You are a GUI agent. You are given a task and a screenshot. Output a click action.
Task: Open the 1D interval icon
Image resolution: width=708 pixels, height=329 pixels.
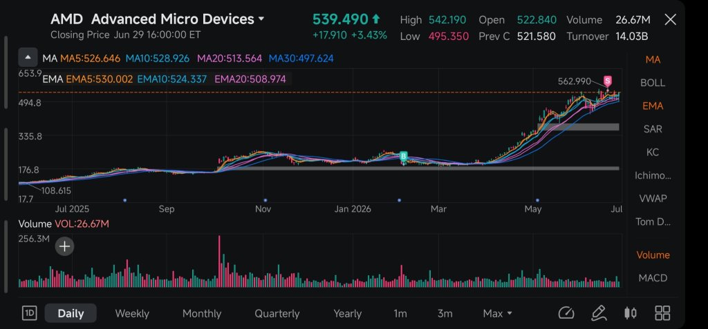(29, 313)
